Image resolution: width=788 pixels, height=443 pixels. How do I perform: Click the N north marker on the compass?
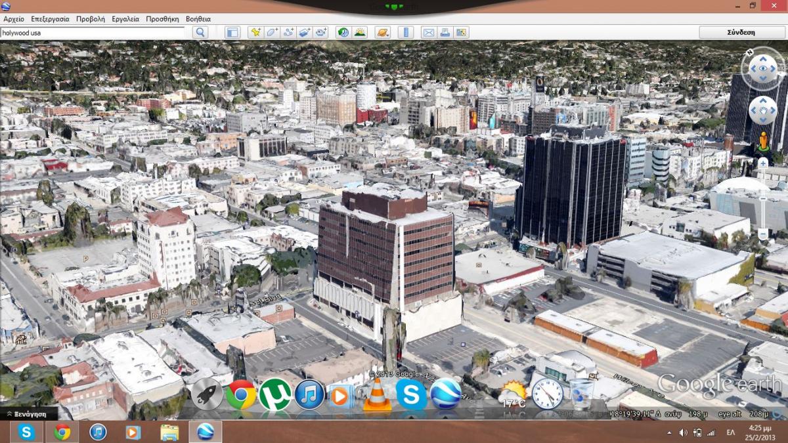[749, 51]
